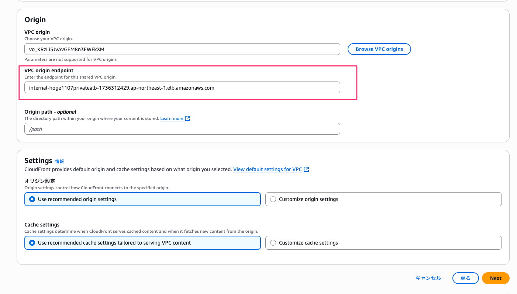Select Use recommended cache settings for VPC
Screen dimensions: 517x294
32,243
